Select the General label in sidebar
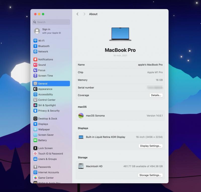This screenshot has width=201, height=192. 43,84
